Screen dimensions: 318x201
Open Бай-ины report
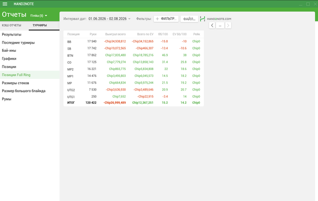30,50
